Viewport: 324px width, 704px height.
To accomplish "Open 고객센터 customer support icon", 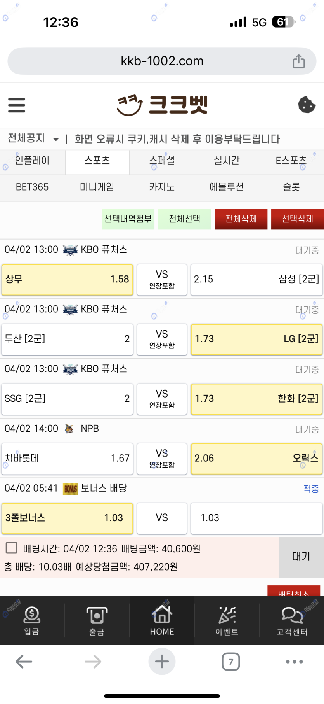I will 292,621.
